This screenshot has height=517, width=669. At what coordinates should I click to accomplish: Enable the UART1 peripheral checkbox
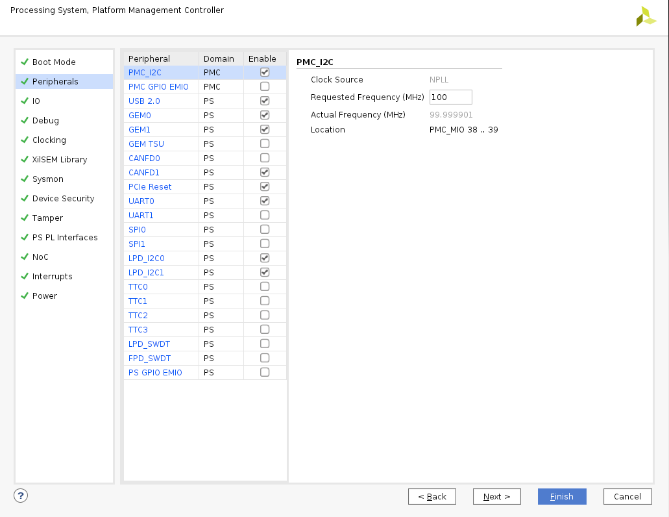pyautogui.click(x=265, y=215)
